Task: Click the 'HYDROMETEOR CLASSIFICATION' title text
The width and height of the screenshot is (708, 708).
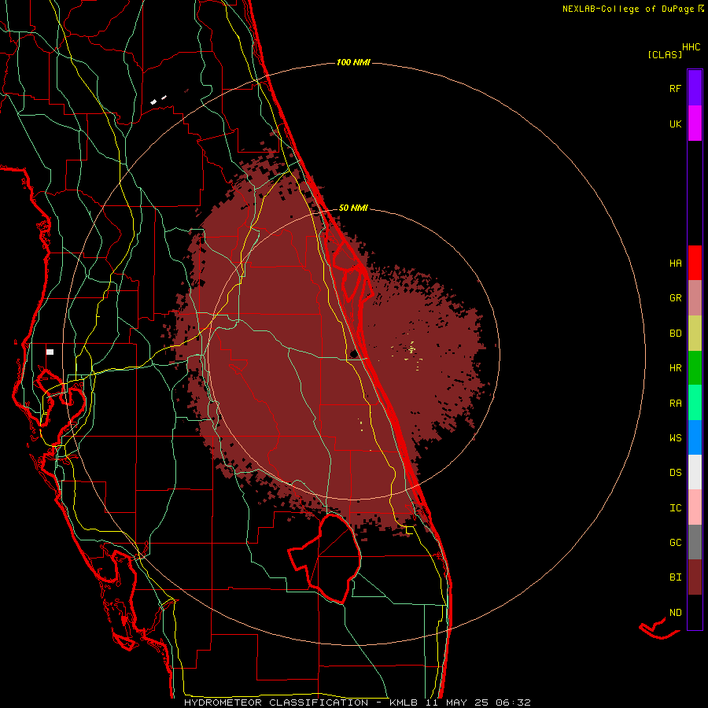Action: pos(275,702)
